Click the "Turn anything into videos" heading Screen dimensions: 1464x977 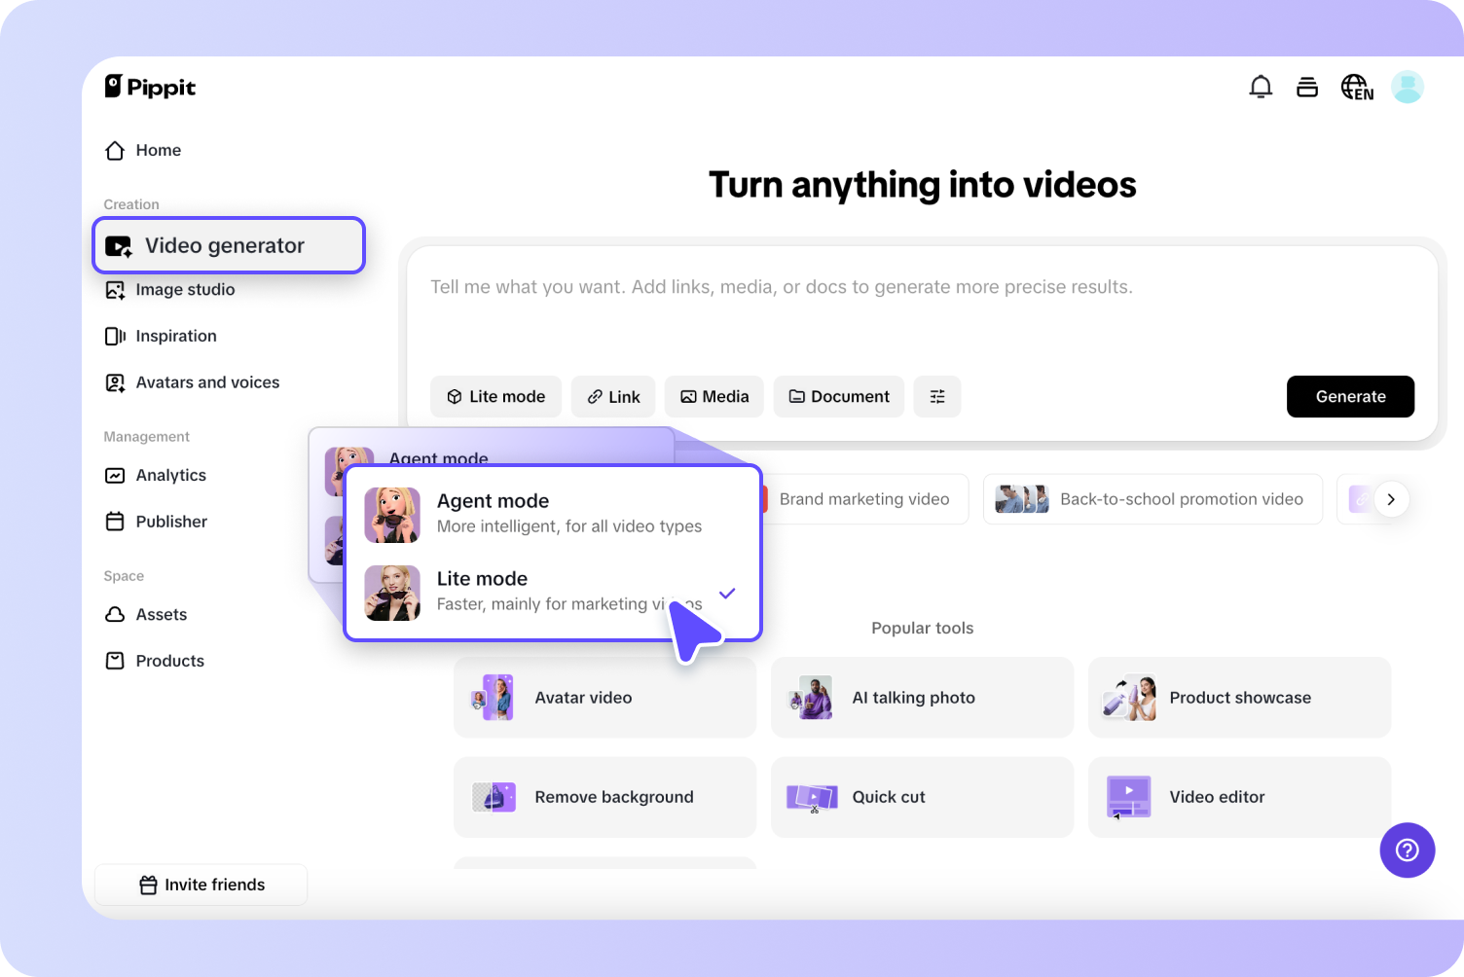coord(923,185)
